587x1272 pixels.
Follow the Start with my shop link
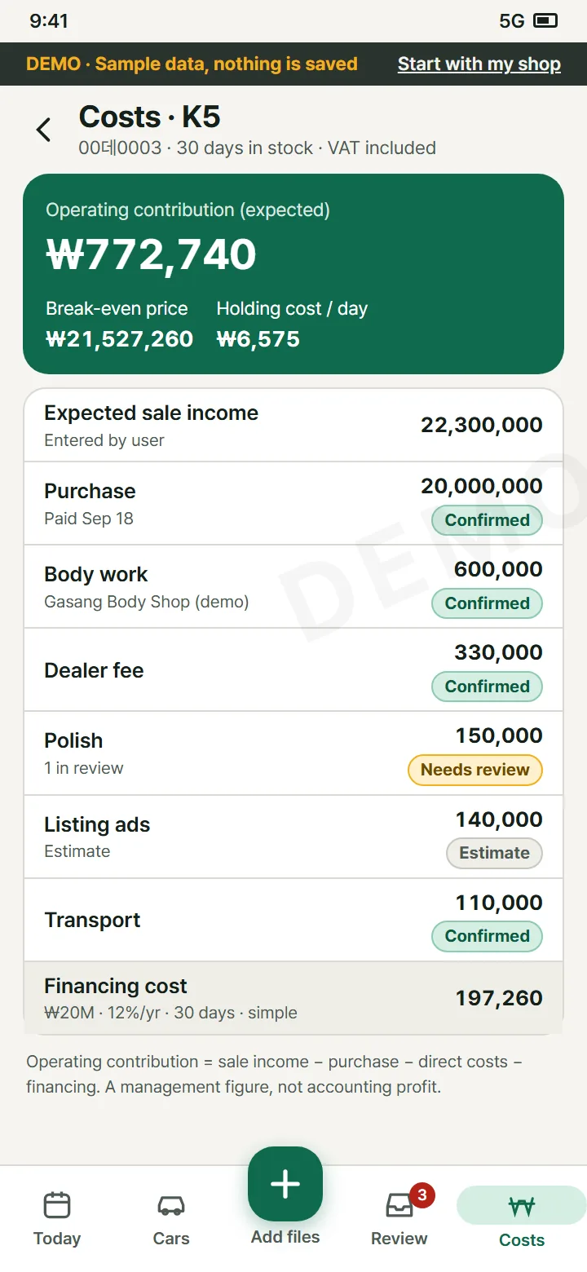click(479, 64)
